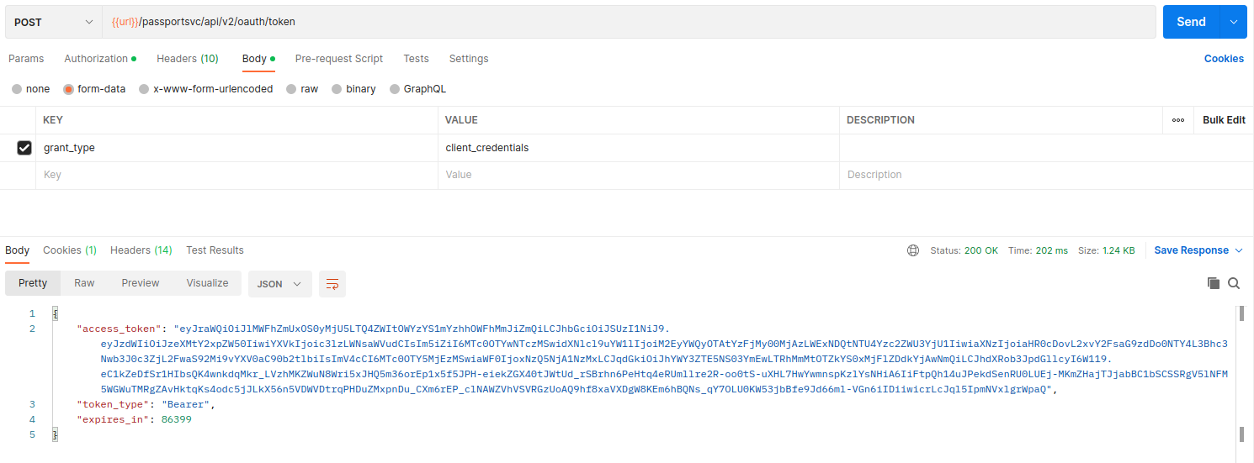
Task: Open Send button dropdown arrow
Action: [1234, 22]
